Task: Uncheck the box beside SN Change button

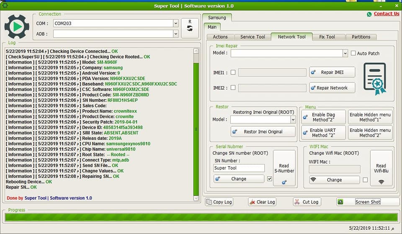Action: click(269, 179)
